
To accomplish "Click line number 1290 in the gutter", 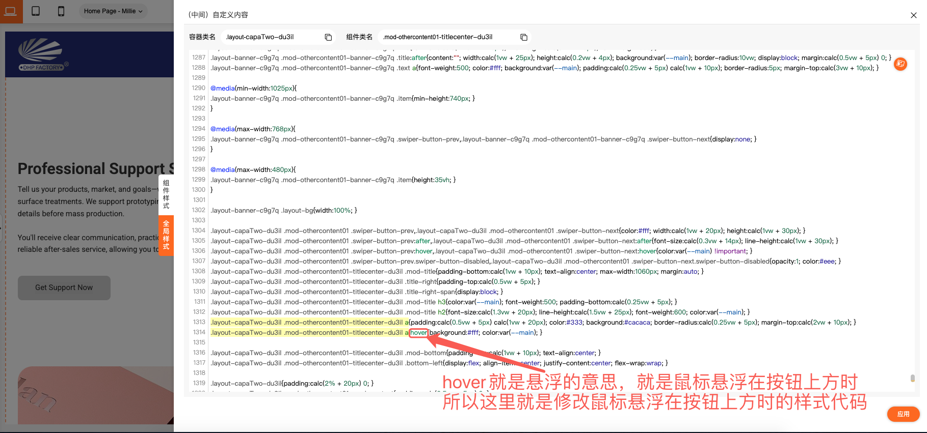I will (198, 88).
